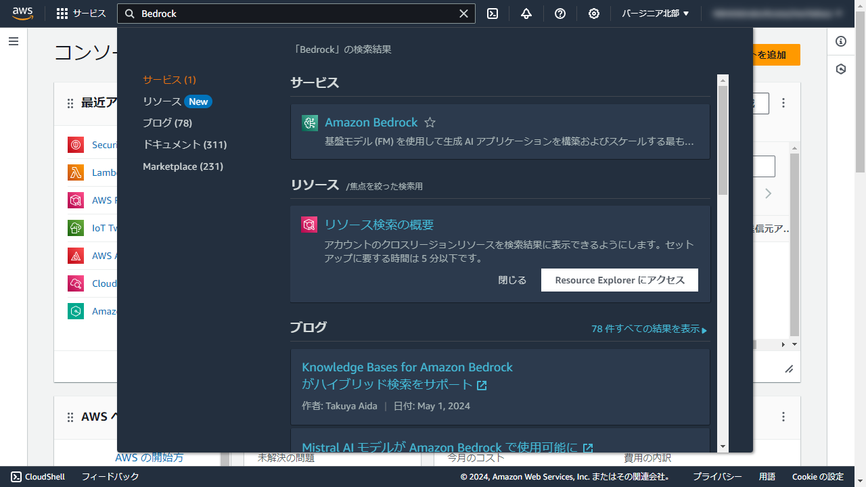Open the info panel icon on right
This screenshot has width=866, height=487.
tap(841, 41)
